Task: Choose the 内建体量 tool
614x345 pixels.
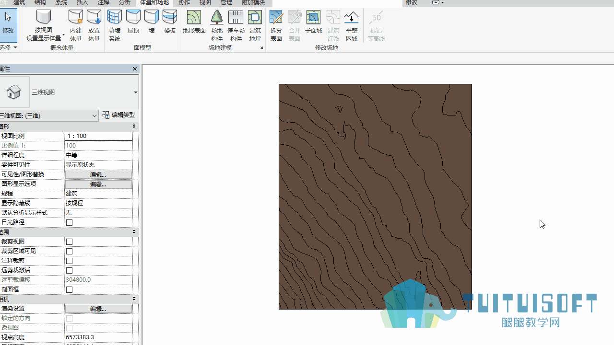Action: pos(76,25)
